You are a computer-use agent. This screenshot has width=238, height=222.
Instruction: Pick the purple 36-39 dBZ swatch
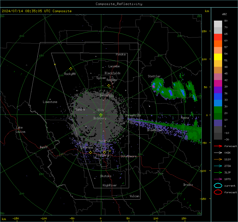pos(218,90)
